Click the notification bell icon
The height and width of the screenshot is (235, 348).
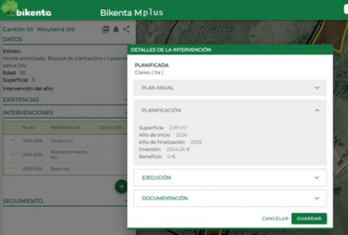[x=116, y=29]
